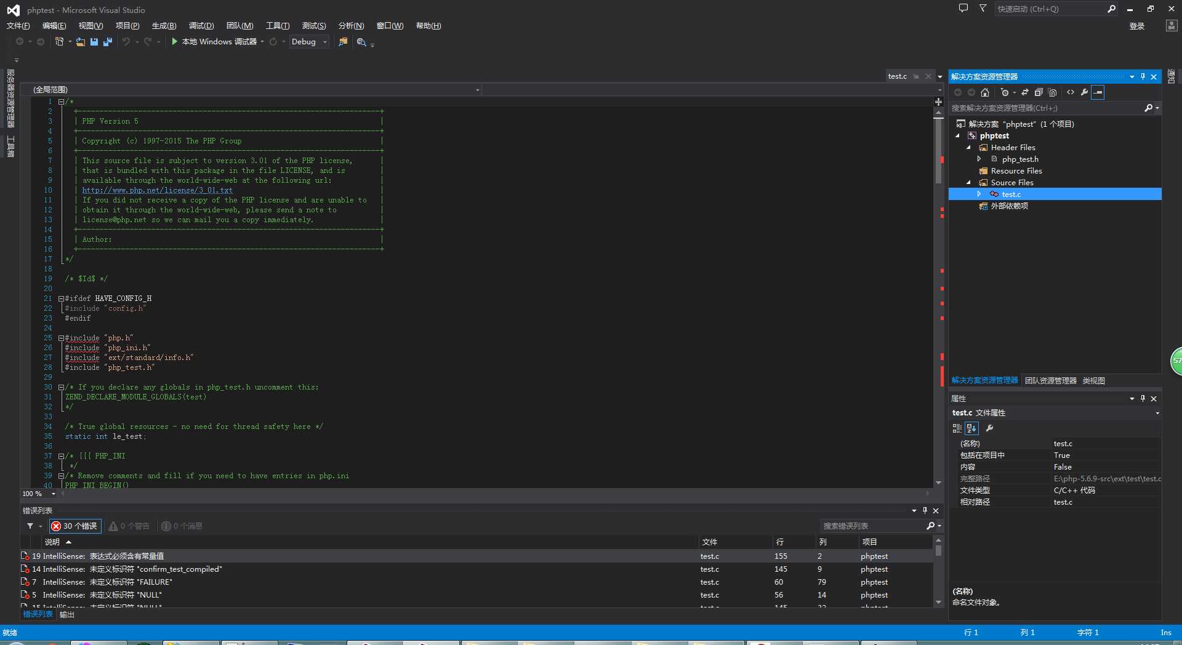Image resolution: width=1182 pixels, height=645 pixels.
Task: Open the php.net license URL link
Action: coord(157,190)
